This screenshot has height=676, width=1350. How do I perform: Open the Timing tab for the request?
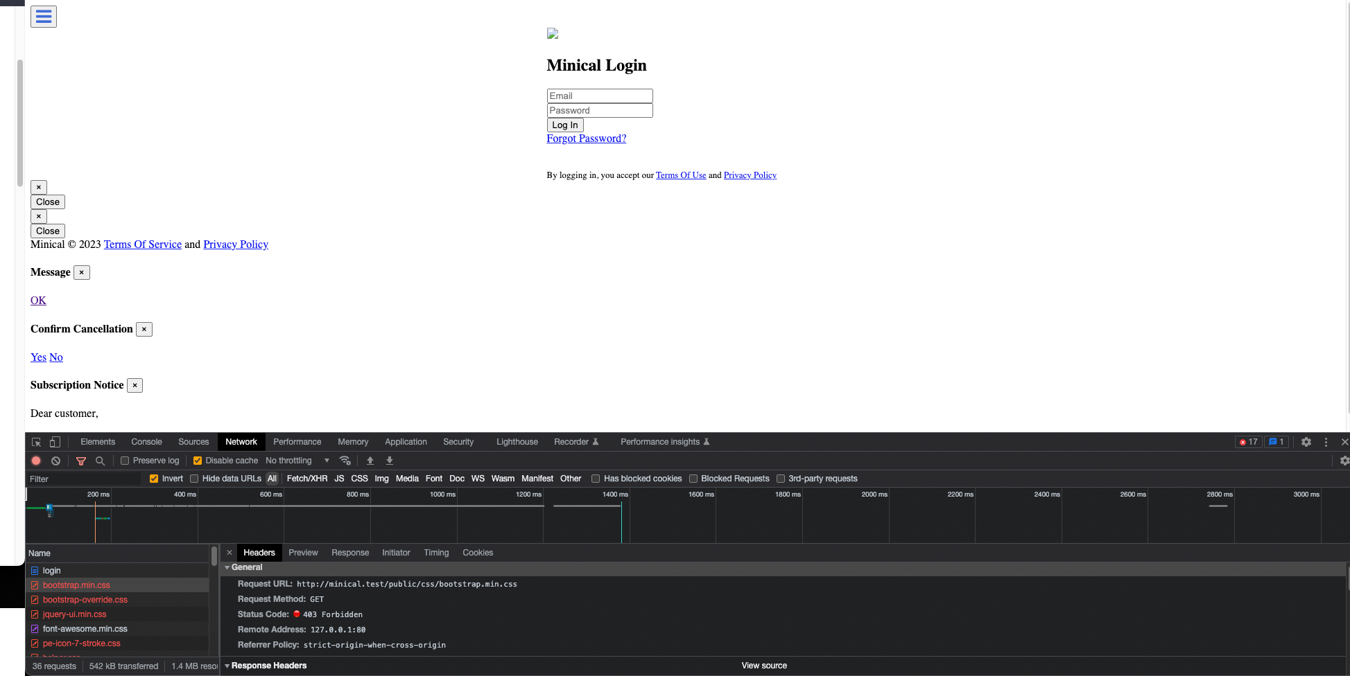(x=436, y=552)
